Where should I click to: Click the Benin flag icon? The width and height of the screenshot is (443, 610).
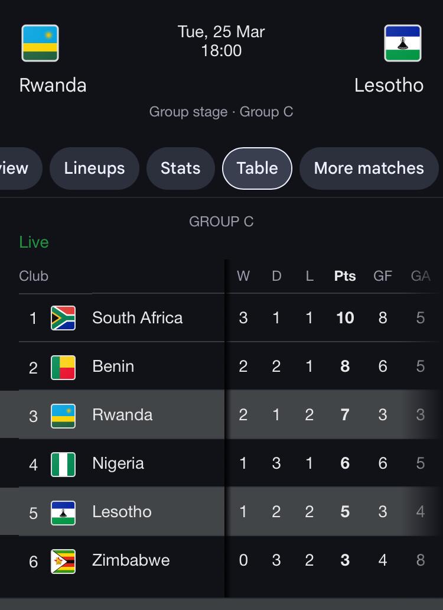click(63, 366)
